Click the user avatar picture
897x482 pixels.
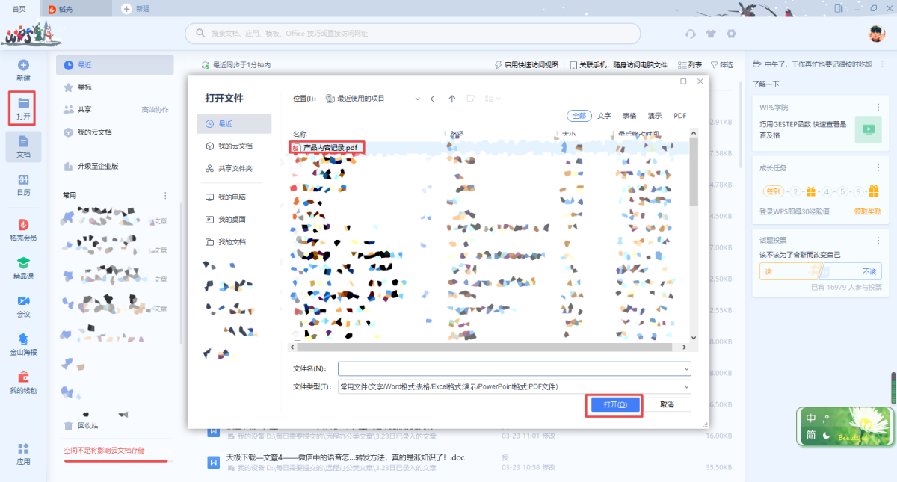(876, 34)
